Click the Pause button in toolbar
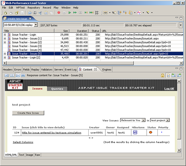 point(80,13)
